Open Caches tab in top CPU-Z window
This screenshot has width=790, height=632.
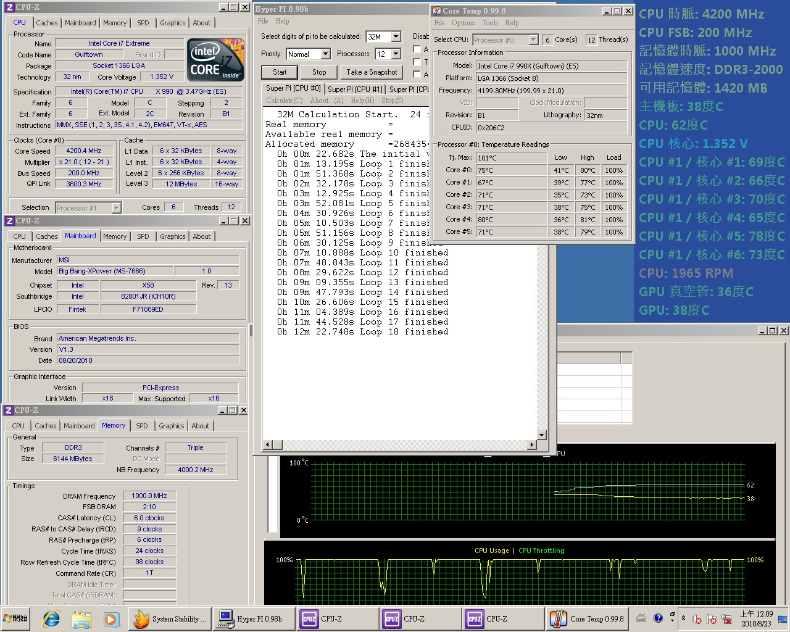(47, 23)
